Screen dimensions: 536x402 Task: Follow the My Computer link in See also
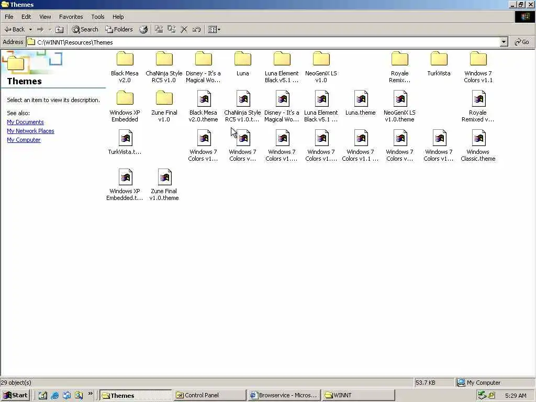click(24, 140)
